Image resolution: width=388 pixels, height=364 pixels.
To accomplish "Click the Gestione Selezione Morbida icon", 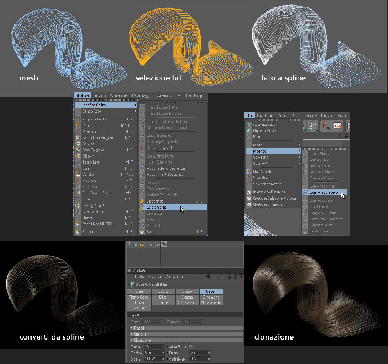I will point(248,198).
